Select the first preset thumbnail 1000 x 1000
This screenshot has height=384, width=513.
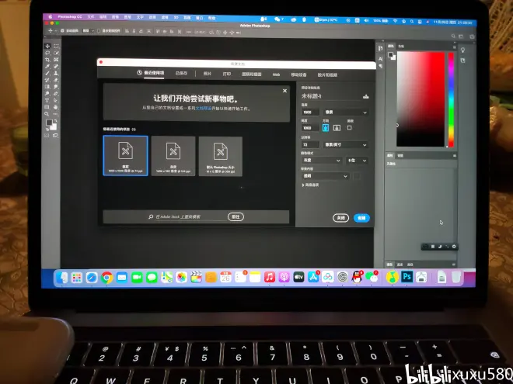pyautogui.click(x=126, y=156)
